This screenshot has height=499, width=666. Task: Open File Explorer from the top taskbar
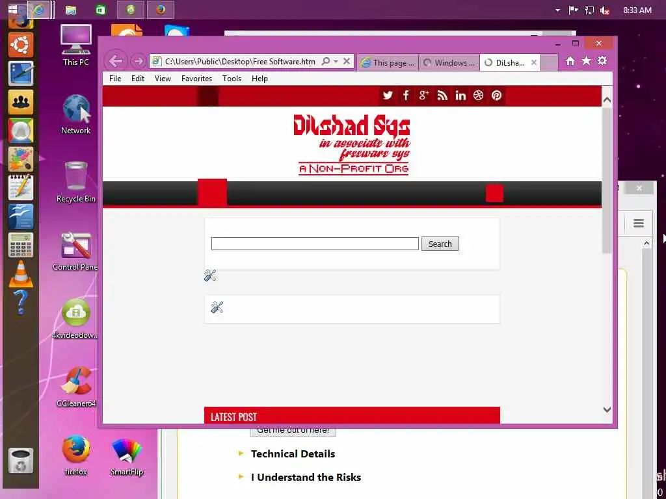71,10
